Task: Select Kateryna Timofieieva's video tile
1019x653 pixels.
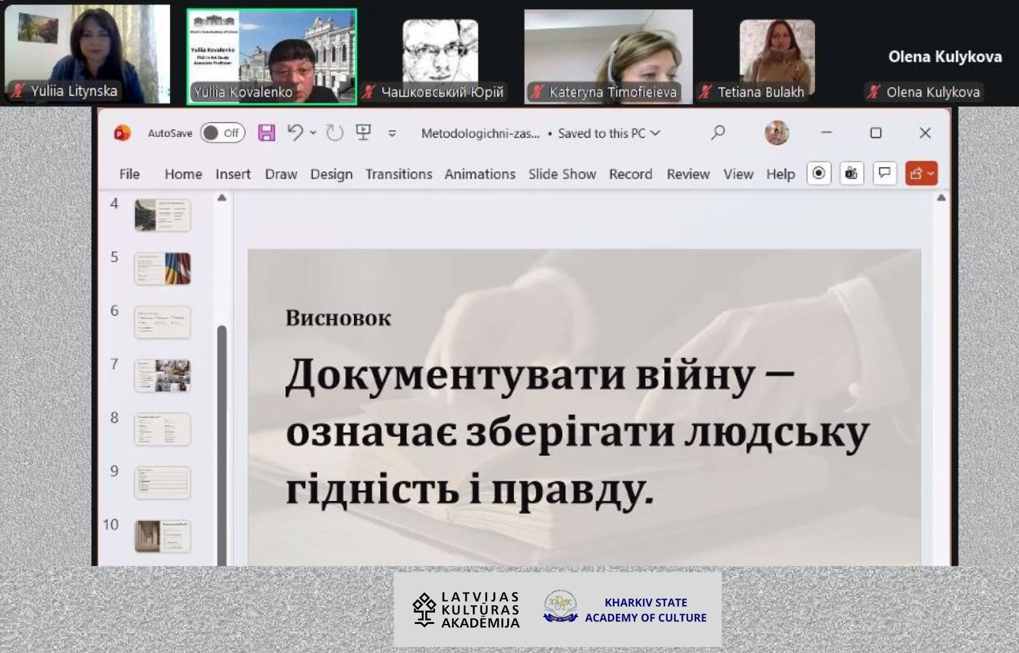Action: coord(608,56)
